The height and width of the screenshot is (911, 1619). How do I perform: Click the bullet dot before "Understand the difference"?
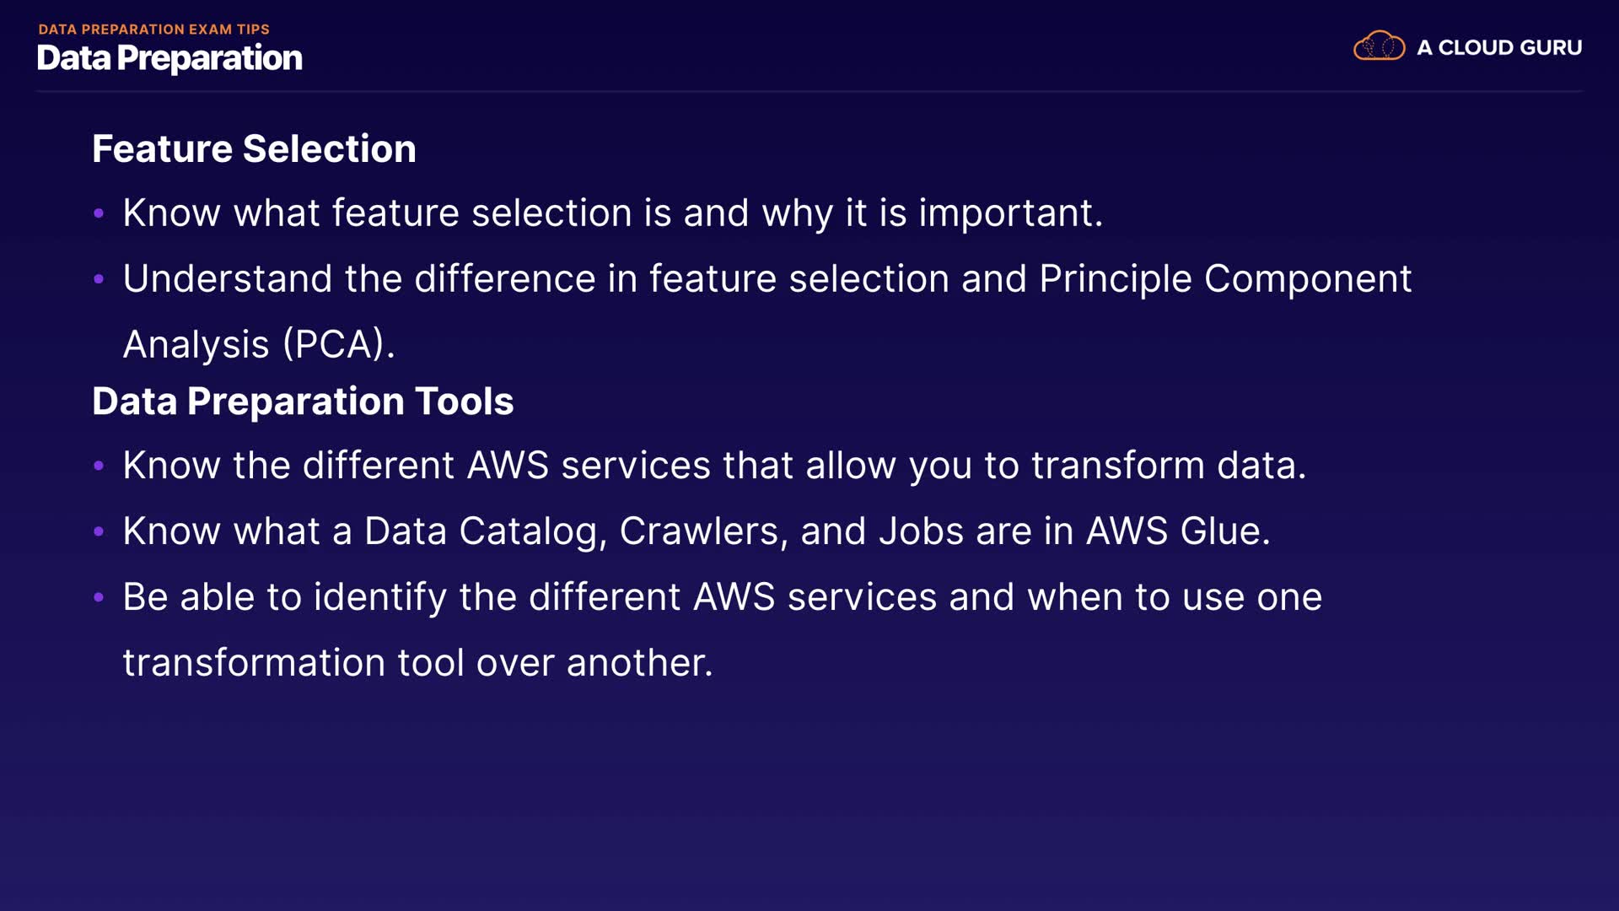(x=99, y=279)
